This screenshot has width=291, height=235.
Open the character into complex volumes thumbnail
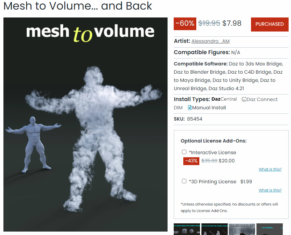point(214,229)
